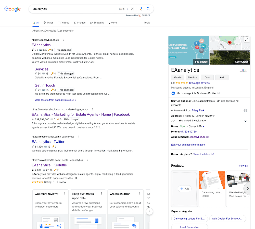Click the Add product button
This screenshot has width=255, height=229.
(x=185, y=189)
